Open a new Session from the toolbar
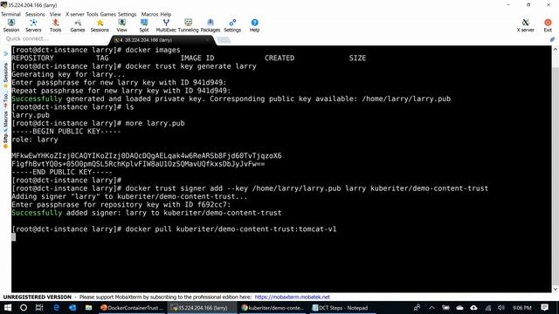The width and height of the screenshot is (559, 314). coord(11,25)
